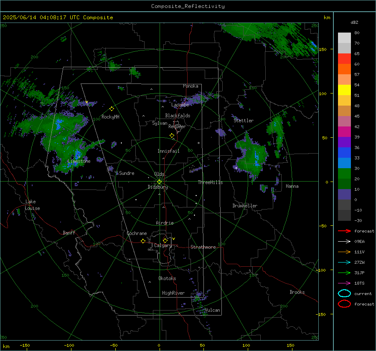The width and height of the screenshot is (376, 351).
Task: Select the Vulcan label
Action: click(x=213, y=310)
